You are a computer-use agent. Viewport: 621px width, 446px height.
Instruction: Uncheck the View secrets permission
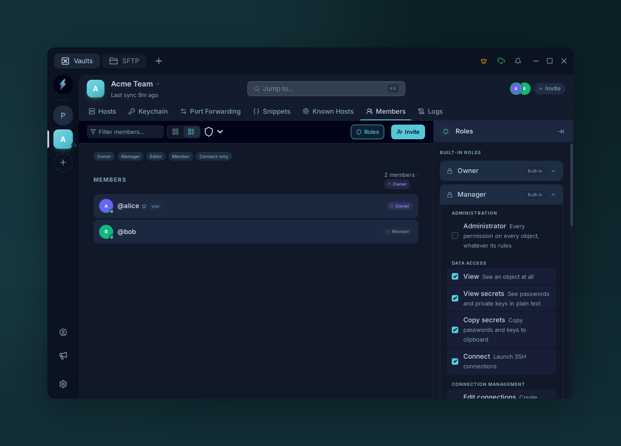pos(455,298)
